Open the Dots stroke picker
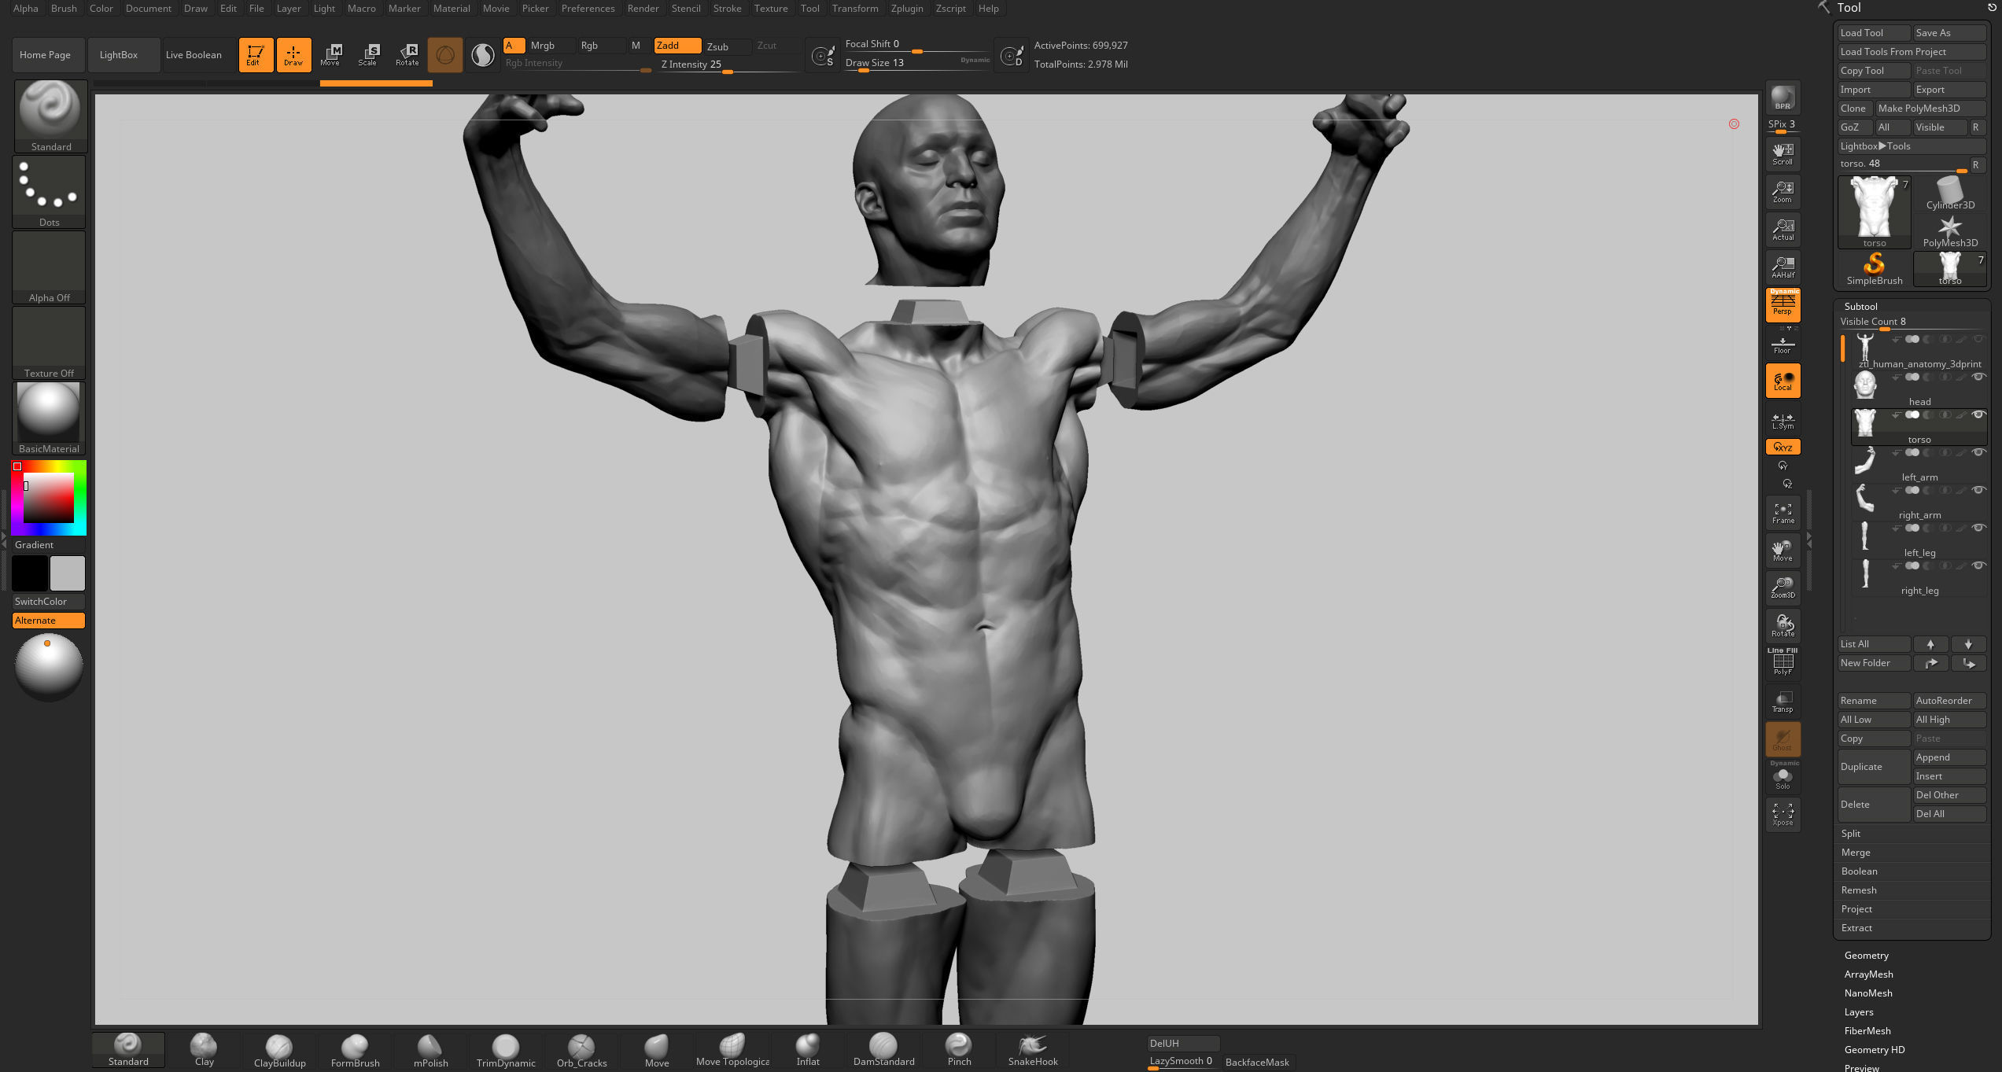The height and width of the screenshot is (1072, 2002). tap(49, 191)
